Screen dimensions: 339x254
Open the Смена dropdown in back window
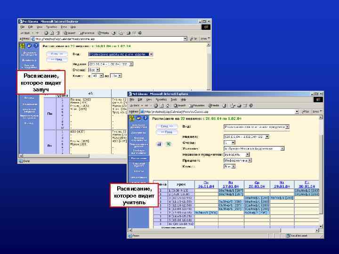(98, 70)
